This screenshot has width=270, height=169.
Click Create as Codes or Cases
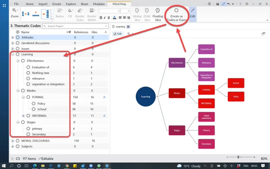pos(177,15)
